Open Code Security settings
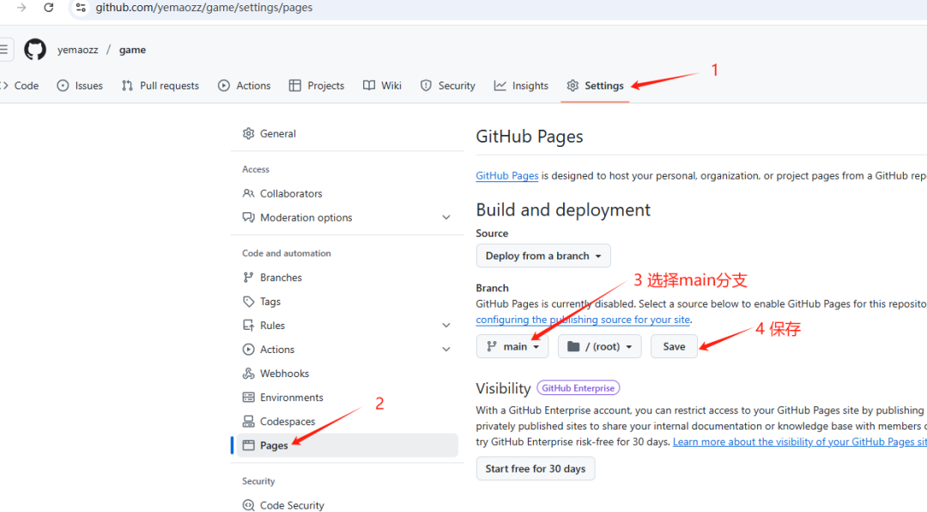Viewport: 927px width, 512px height. [348, 505]
